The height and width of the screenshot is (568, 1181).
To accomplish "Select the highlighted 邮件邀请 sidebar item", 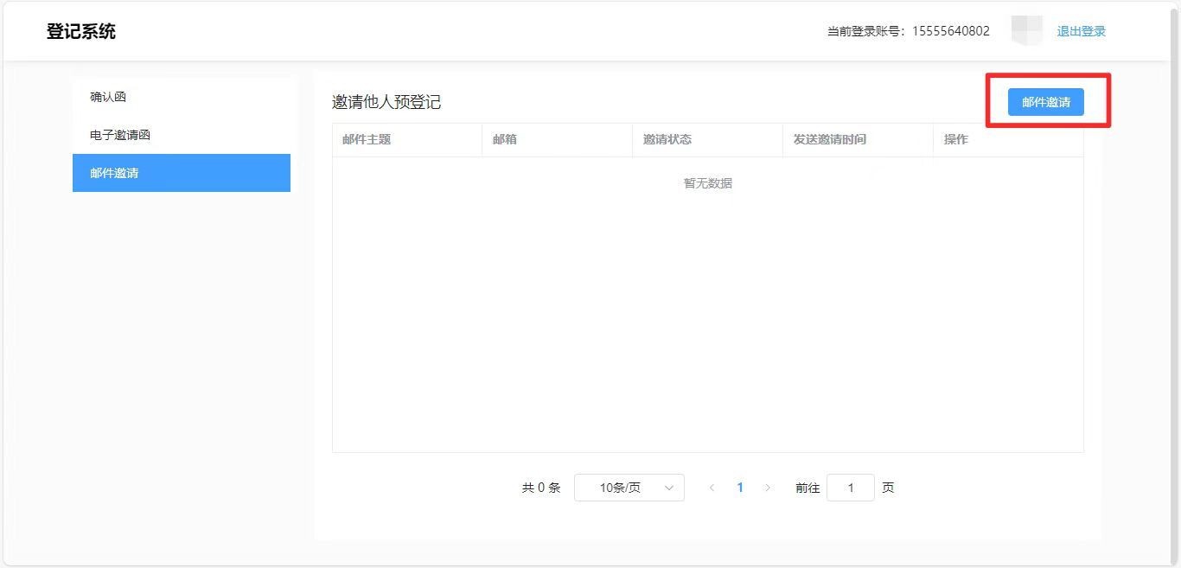I will click(x=182, y=173).
